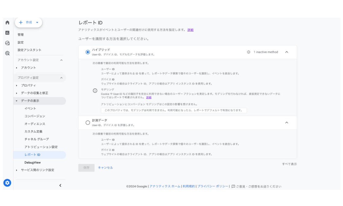
Task: Open the アトリビューション設定 menu item
Action: (x=41, y=147)
